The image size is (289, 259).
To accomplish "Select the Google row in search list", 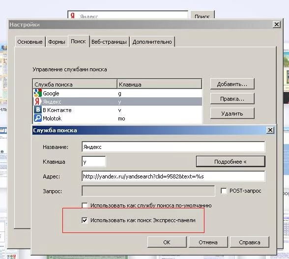I will click(x=117, y=93).
